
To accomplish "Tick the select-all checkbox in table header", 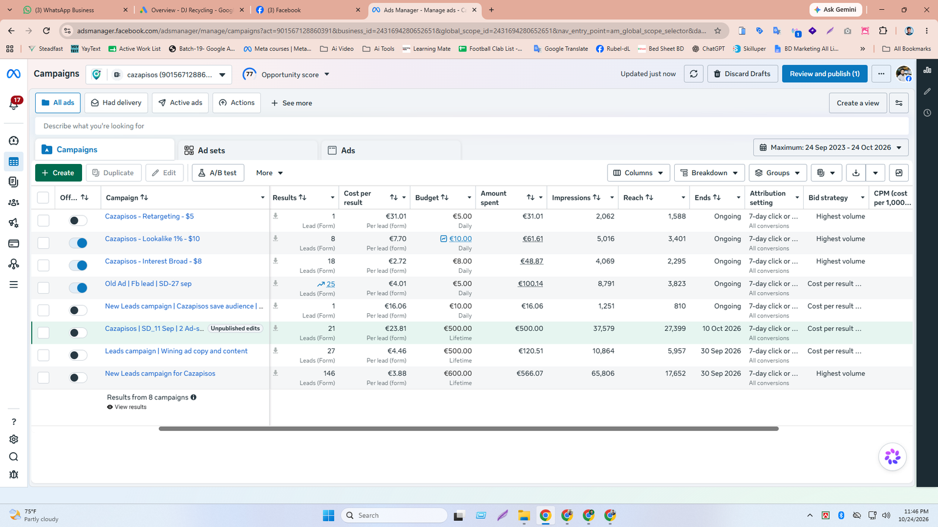I will [43, 197].
